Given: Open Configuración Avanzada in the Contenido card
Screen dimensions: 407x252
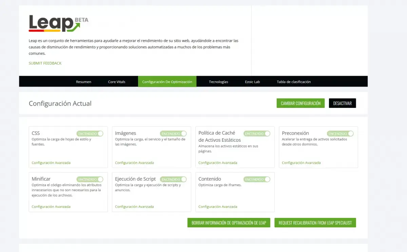Looking at the screenshot, I should point(218,207).
